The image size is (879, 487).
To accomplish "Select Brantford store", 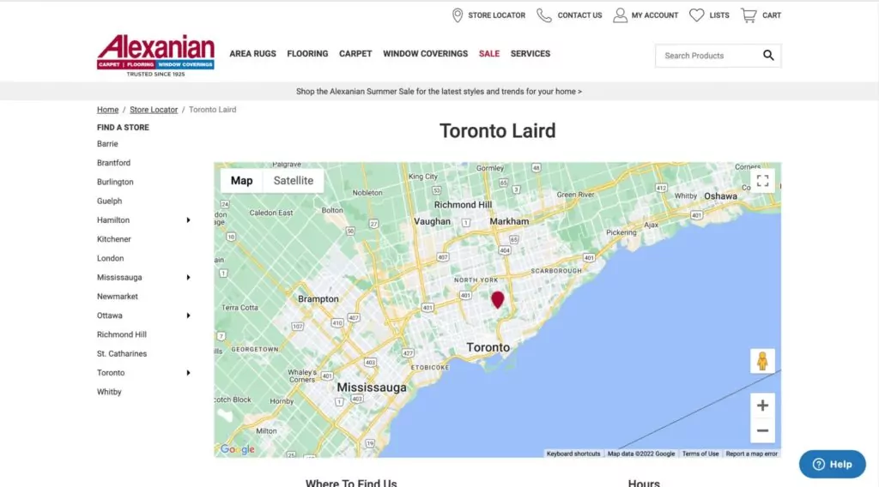I will pyautogui.click(x=114, y=163).
